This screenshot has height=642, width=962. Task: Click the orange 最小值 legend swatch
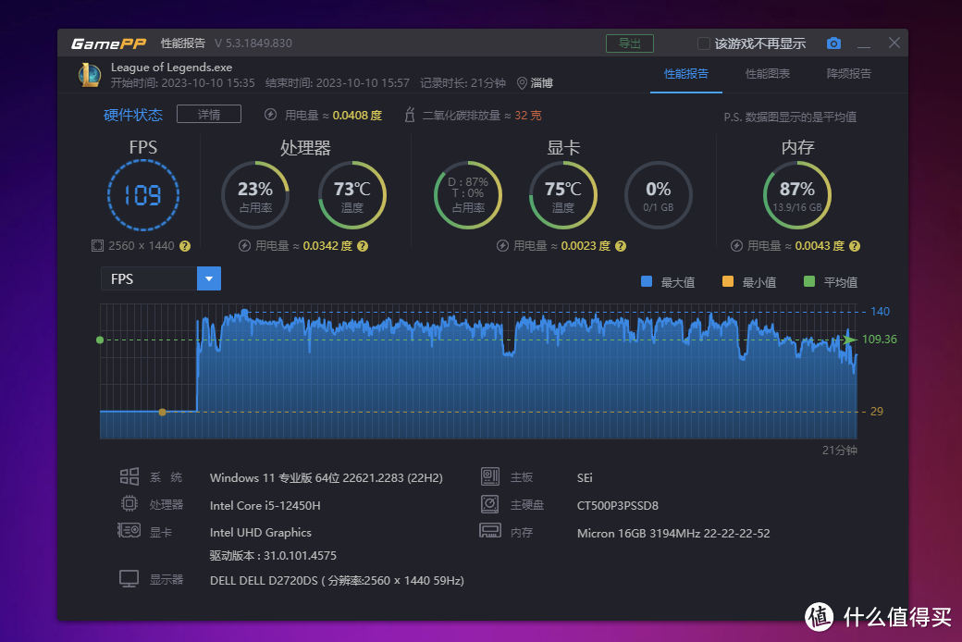click(x=728, y=282)
